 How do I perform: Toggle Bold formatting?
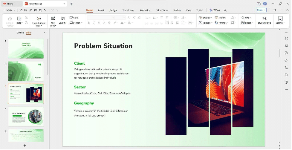point(89,23)
